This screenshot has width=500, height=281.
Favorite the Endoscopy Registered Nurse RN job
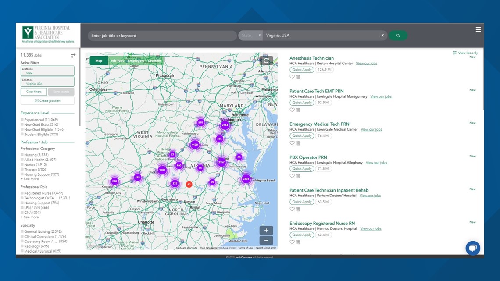292,242
